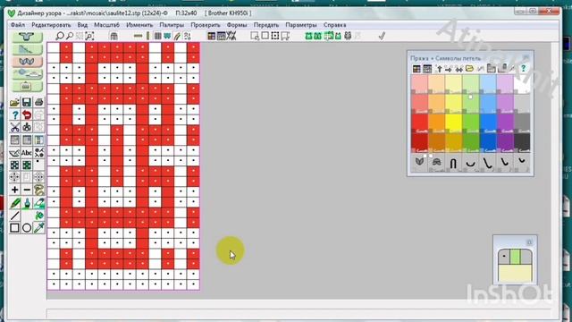
Task: Click the yellow folder icon in yarn palette
Action: coord(469,68)
